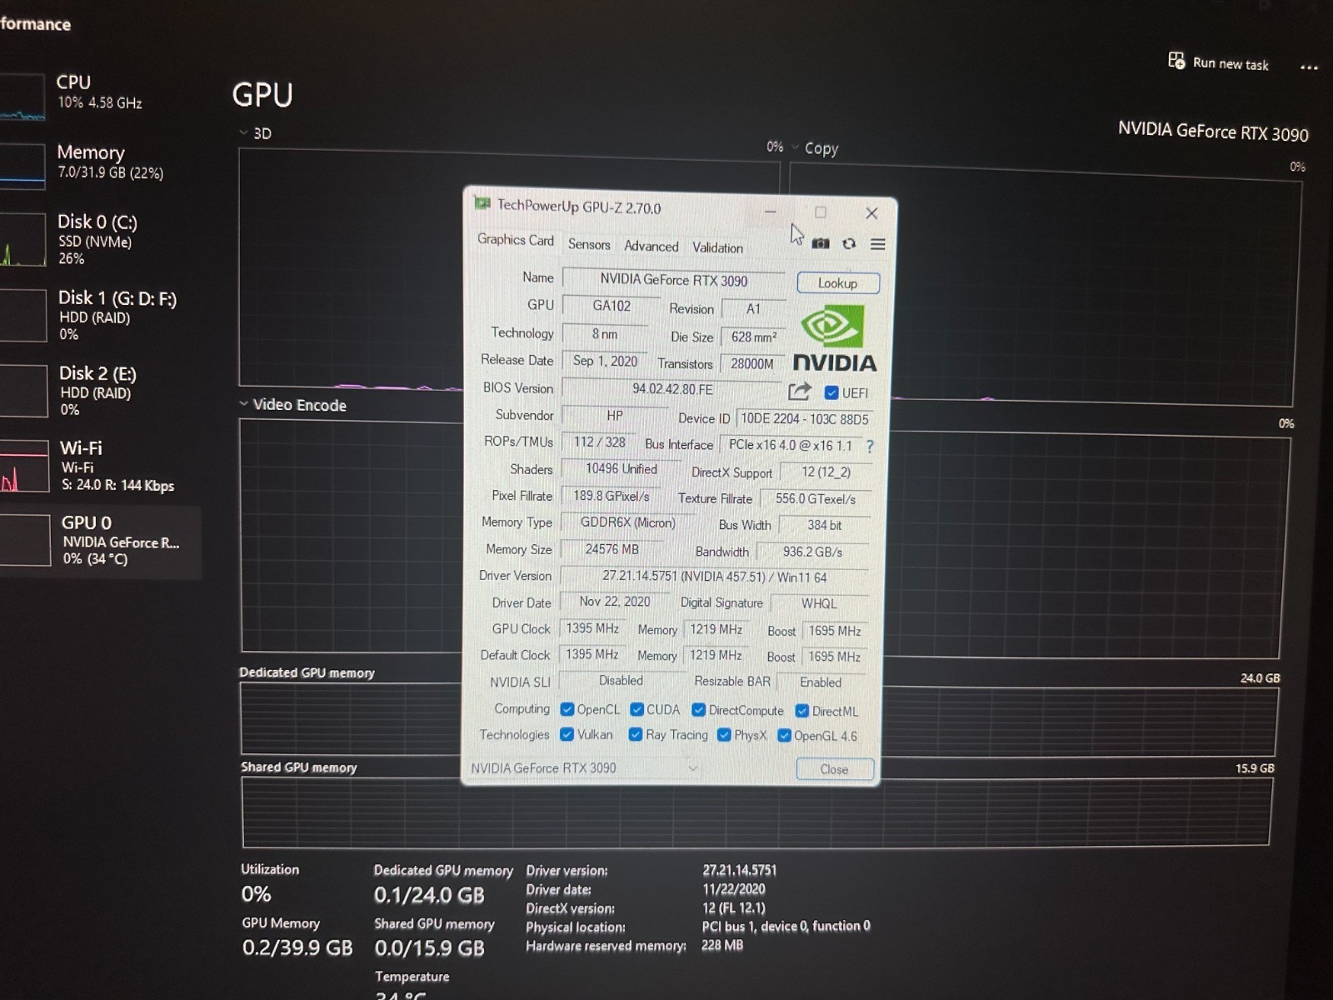
Task: Toggle the CUDA checkbox
Action: [x=637, y=709]
